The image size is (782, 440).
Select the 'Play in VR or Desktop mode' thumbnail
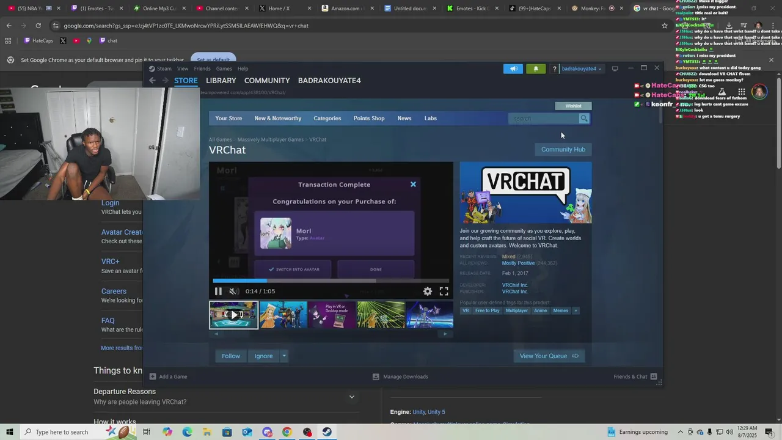[x=332, y=315]
